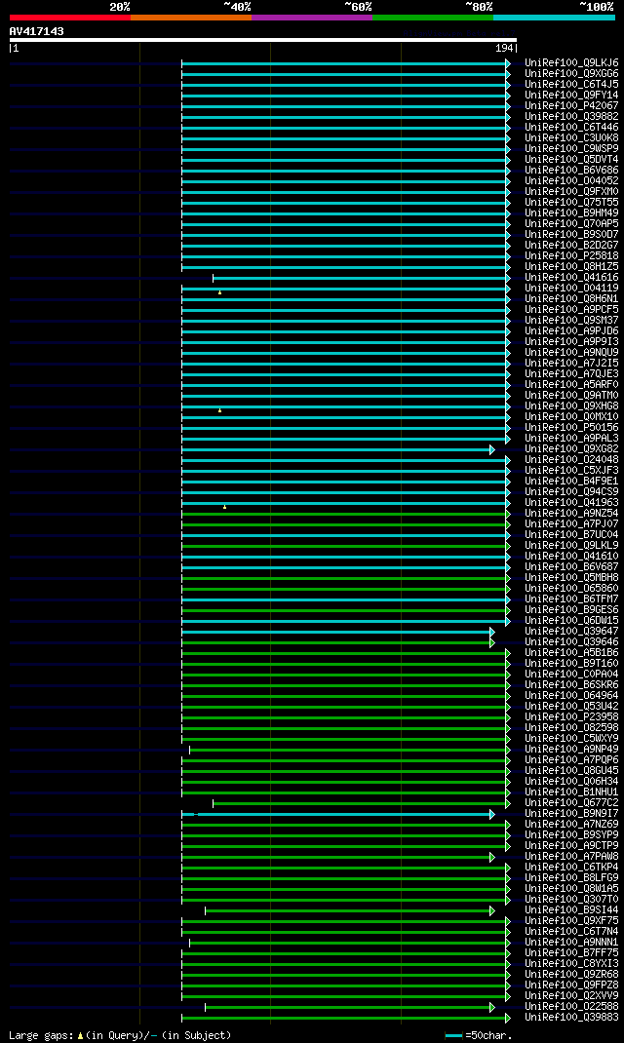Open hit UniRef100_Q9SM37
This screenshot has width=624, height=1043.
(571, 320)
